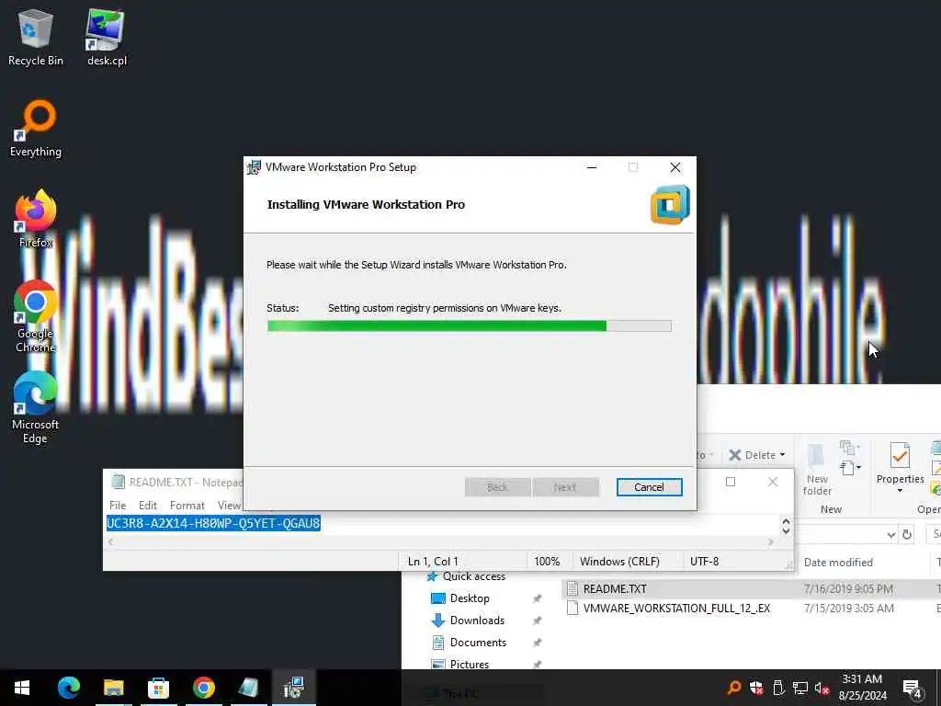
Task: Open Chrome from the taskbar
Action: tap(204, 688)
